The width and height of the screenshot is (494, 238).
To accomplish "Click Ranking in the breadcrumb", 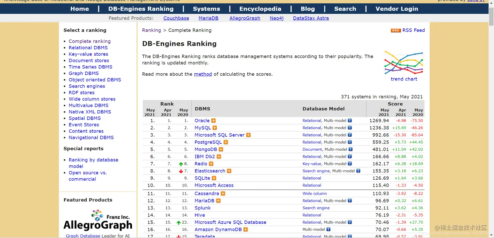I will 152,30.
